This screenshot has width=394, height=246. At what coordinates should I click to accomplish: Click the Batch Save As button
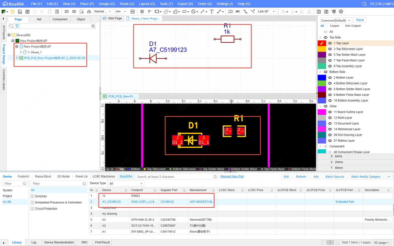[335, 177]
